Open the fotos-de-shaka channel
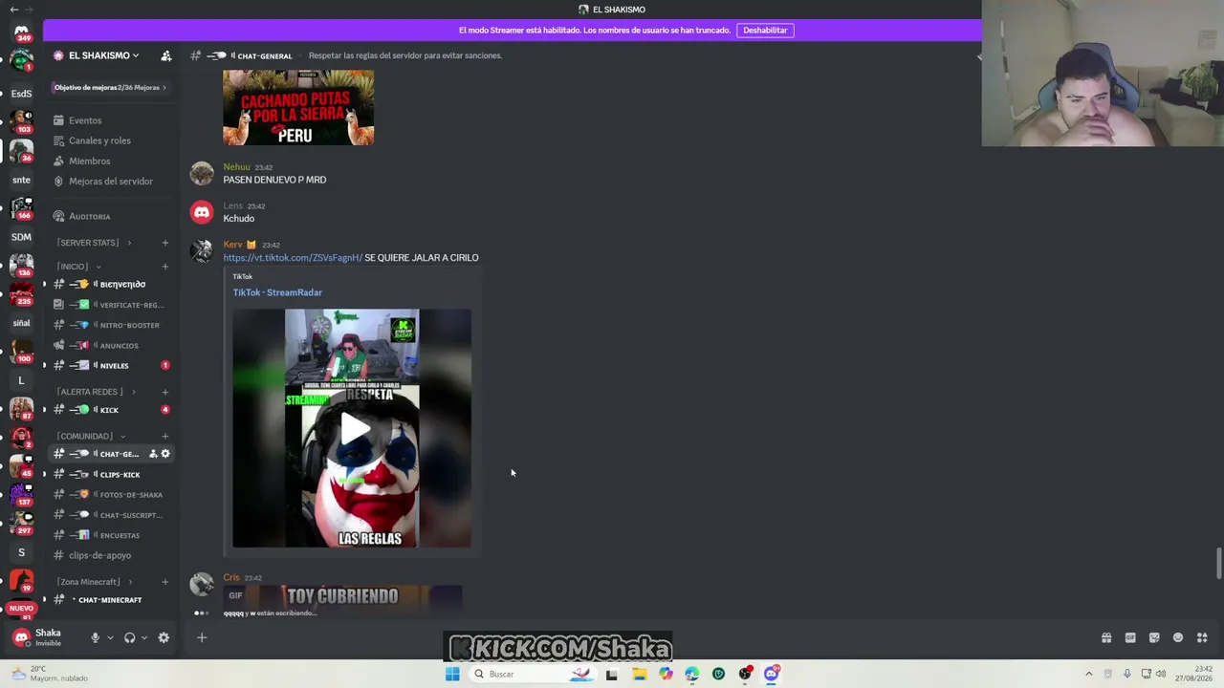This screenshot has width=1224, height=688. coord(113,495)
